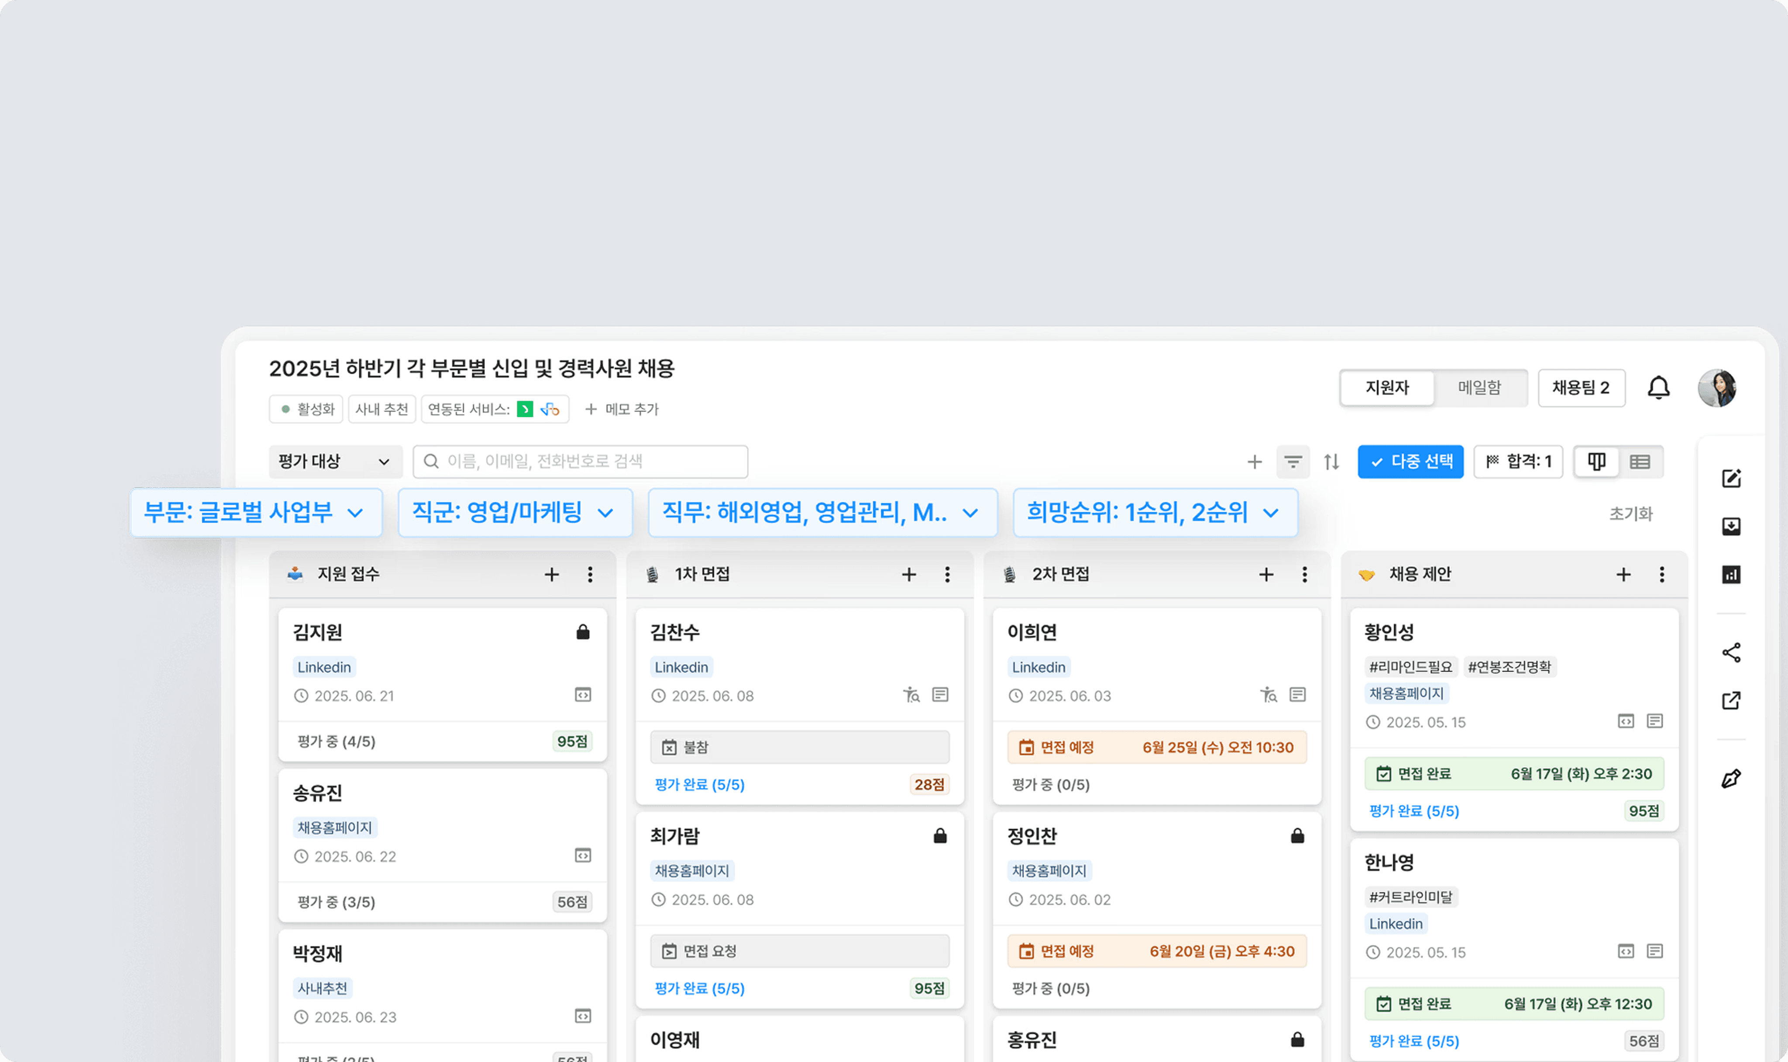Viewport: 1788px width, 1062px height.
Task: Click the download icon in right sidebar
Action: pyautogui.click(x=1731, y=526)
